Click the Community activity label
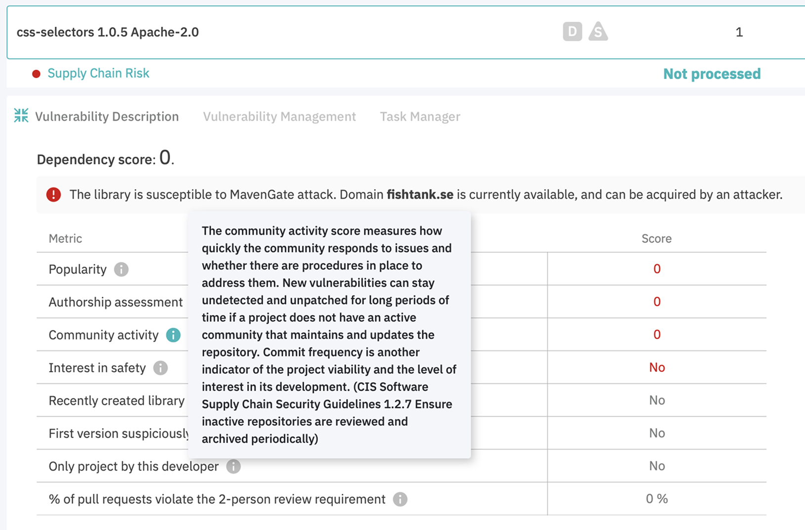The height and width of the screenshot is (530, 805). pyautogui.click(x=103, y=335)
